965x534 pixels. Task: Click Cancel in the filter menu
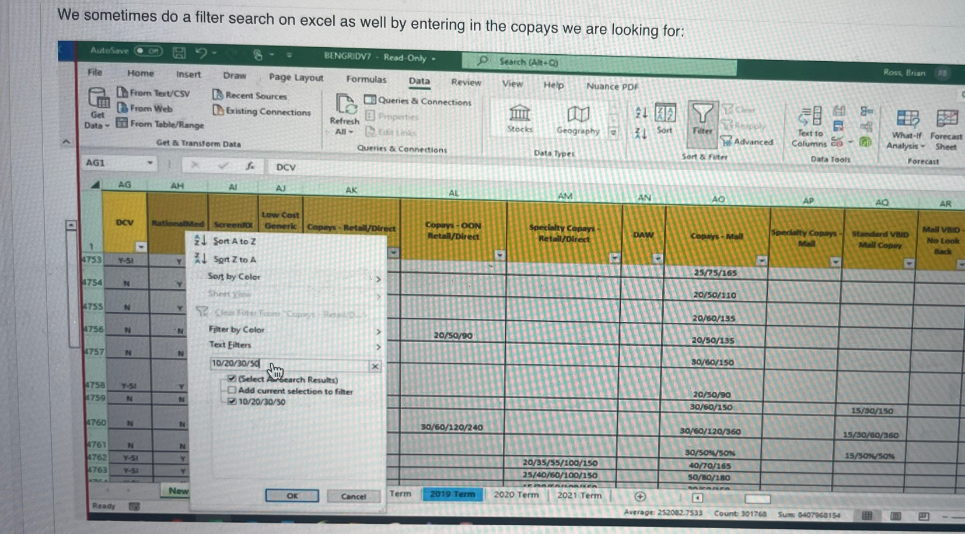[x=354, y=496]
